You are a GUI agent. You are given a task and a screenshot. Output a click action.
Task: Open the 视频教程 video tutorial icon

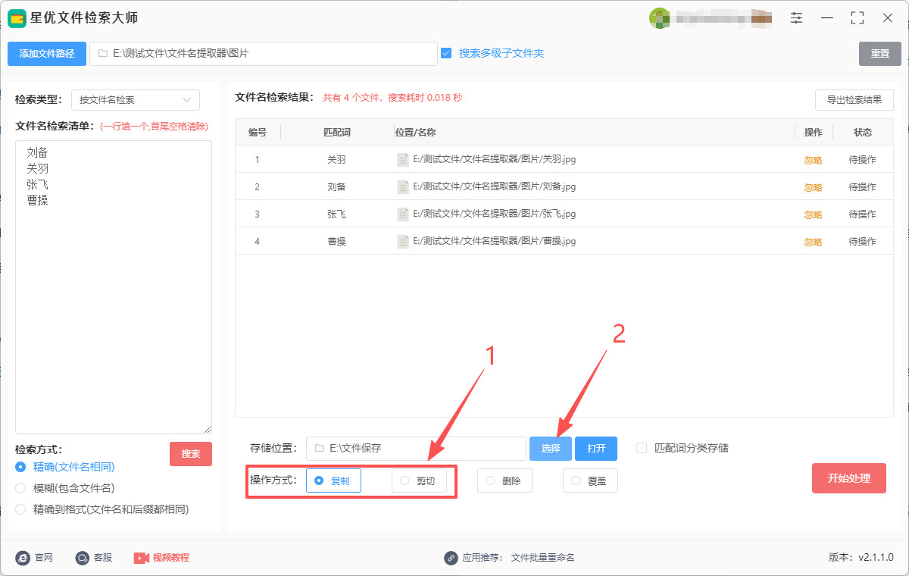(141, 558)
